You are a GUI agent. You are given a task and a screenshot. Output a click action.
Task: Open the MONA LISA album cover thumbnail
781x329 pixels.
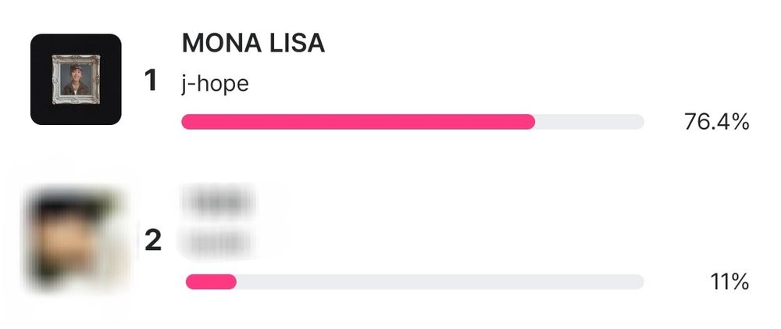(x=76, y=79)
